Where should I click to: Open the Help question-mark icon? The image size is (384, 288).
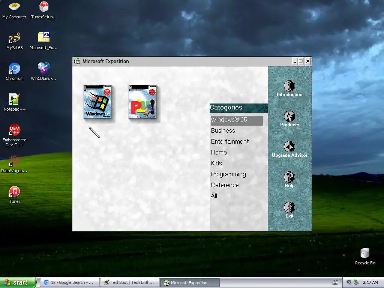[x=289, y=177]
